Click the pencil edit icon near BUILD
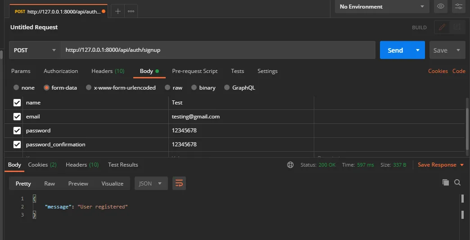 coord(442,27)
